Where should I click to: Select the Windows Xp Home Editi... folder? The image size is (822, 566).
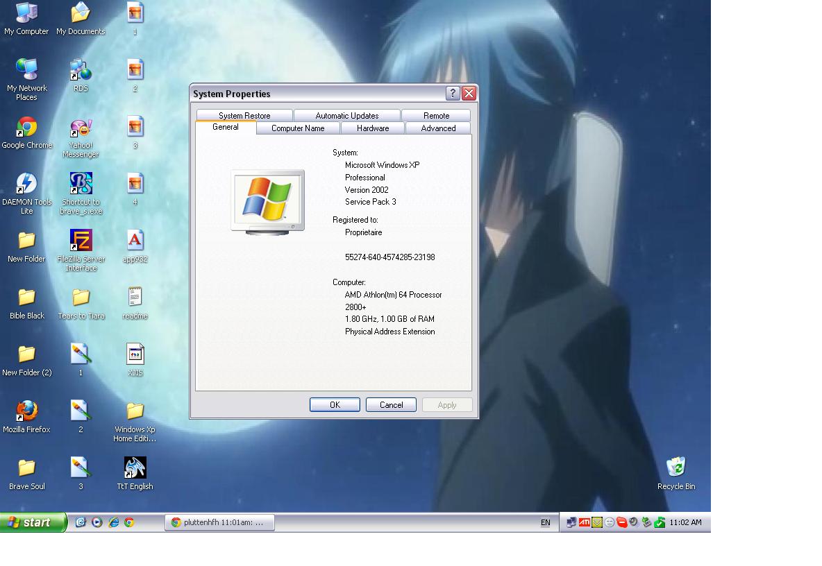tap(135, 422)
